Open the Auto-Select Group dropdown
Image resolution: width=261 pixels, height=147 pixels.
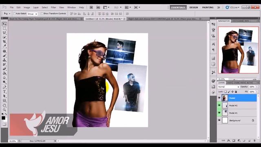(x=32, y=14)
